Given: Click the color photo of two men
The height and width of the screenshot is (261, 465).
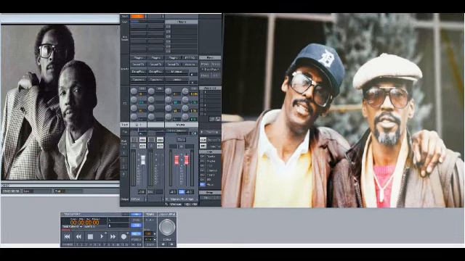Looking at the screenshot, I should (343, 110).
